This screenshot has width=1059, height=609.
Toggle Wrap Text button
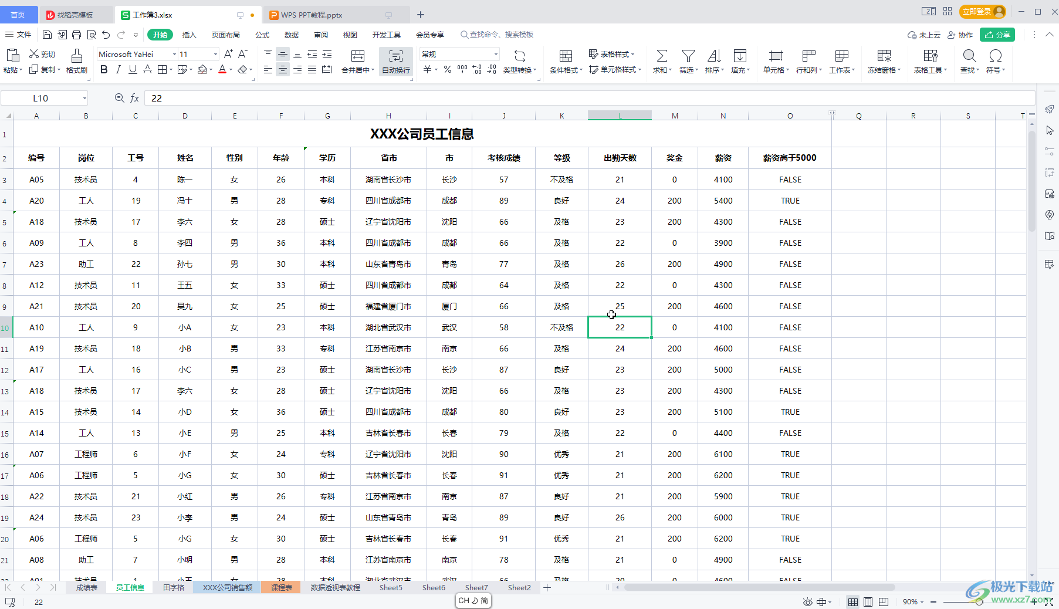(396, 62)
